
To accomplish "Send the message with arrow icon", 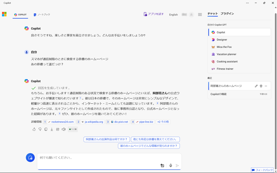I will 177,165.
